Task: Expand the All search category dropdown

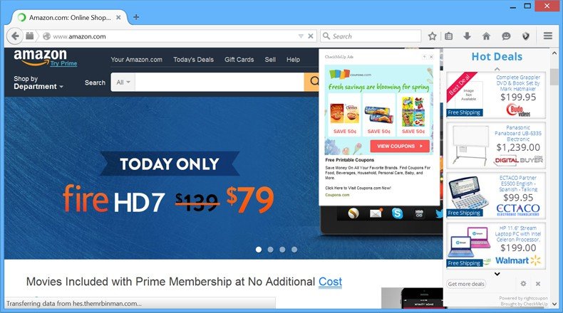Action: tap(123, 82)
